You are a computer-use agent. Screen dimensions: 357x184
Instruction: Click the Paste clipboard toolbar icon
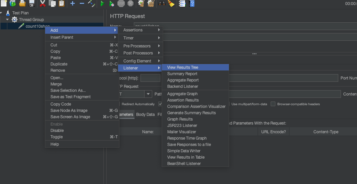tap(62, 3)
